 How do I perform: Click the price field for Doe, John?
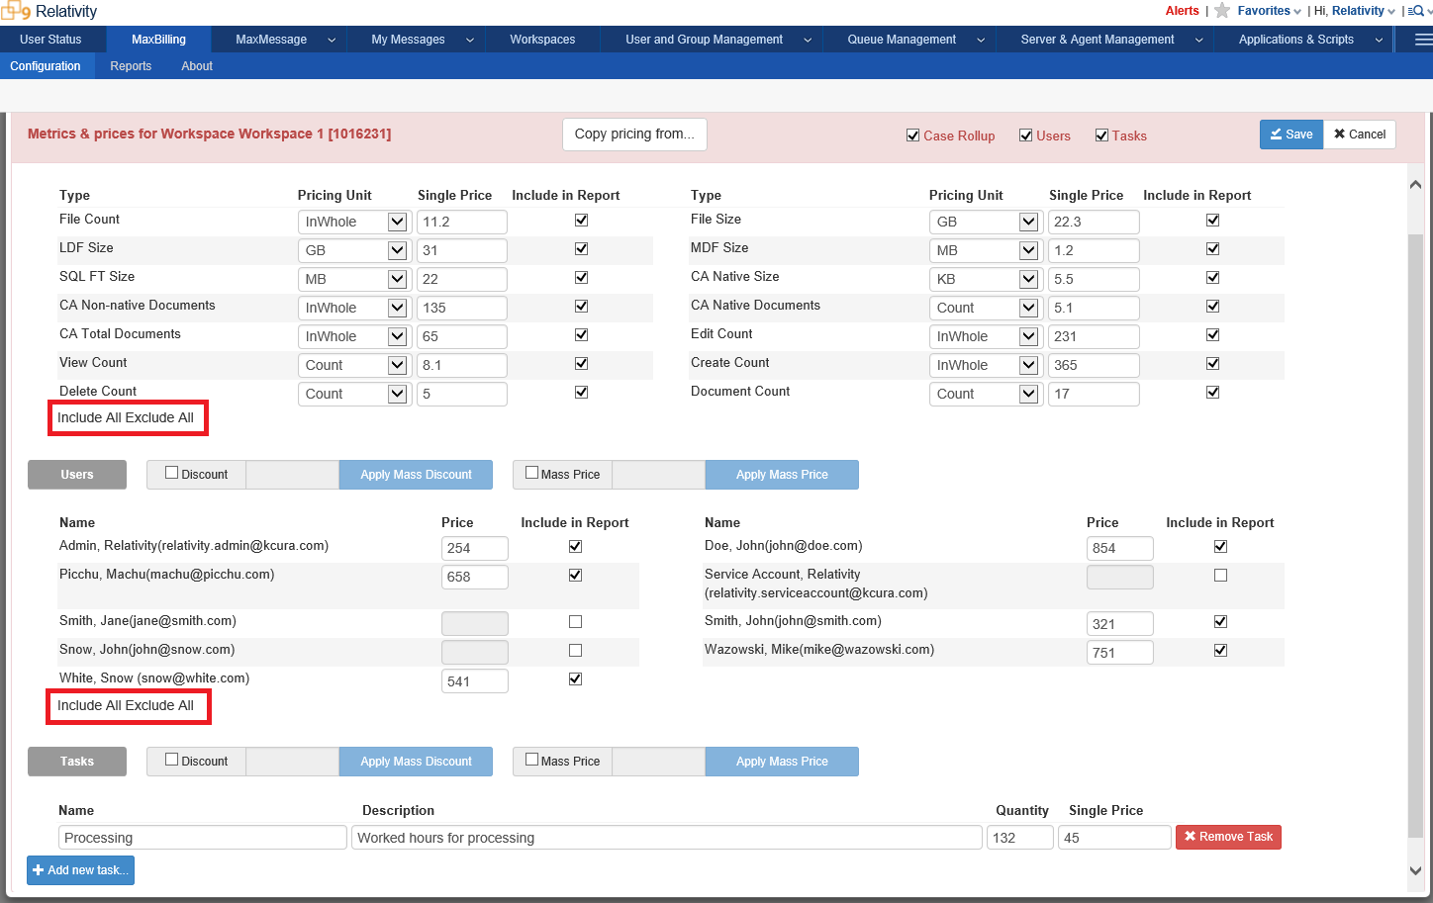point(1120,549)
